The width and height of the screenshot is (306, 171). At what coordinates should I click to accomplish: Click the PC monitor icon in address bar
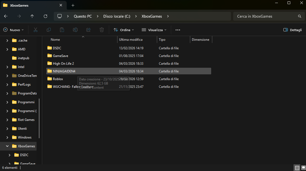point(60,16)
